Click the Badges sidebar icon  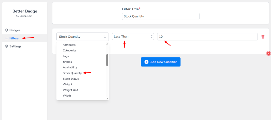7,30
